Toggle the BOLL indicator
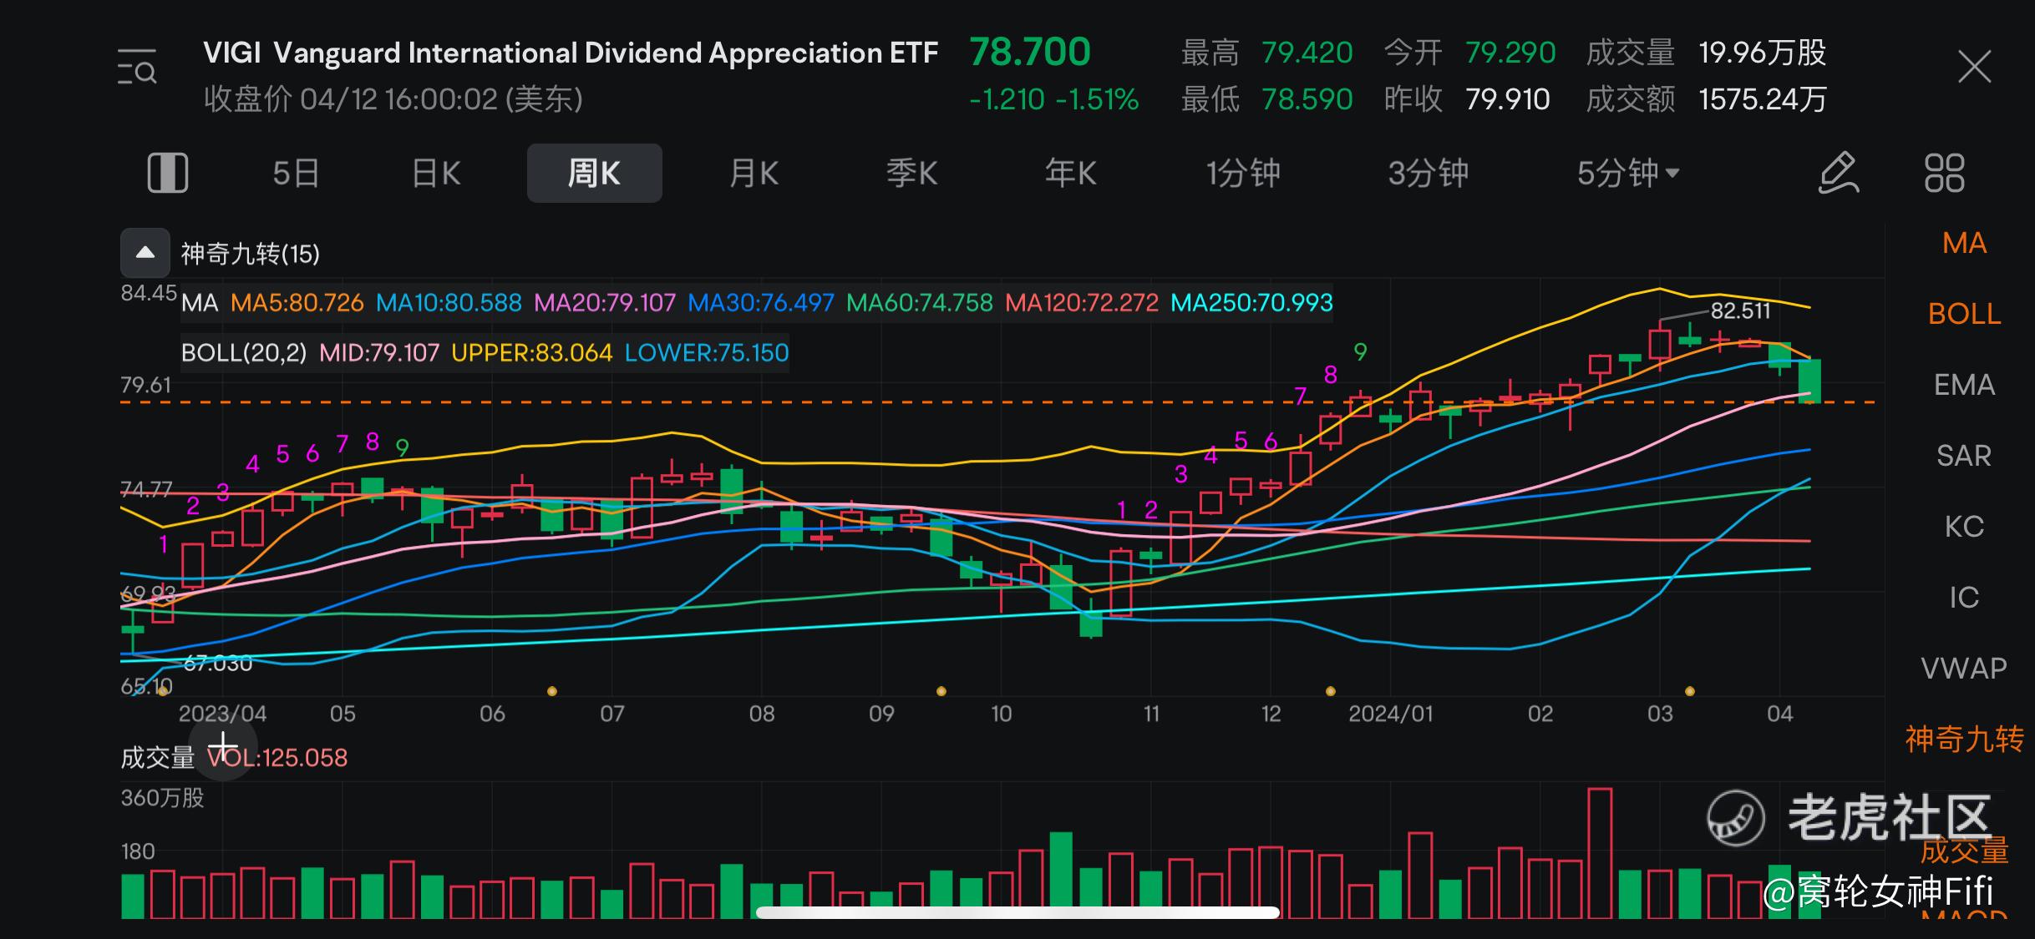2035x939 pixels. coord(1964,314)
